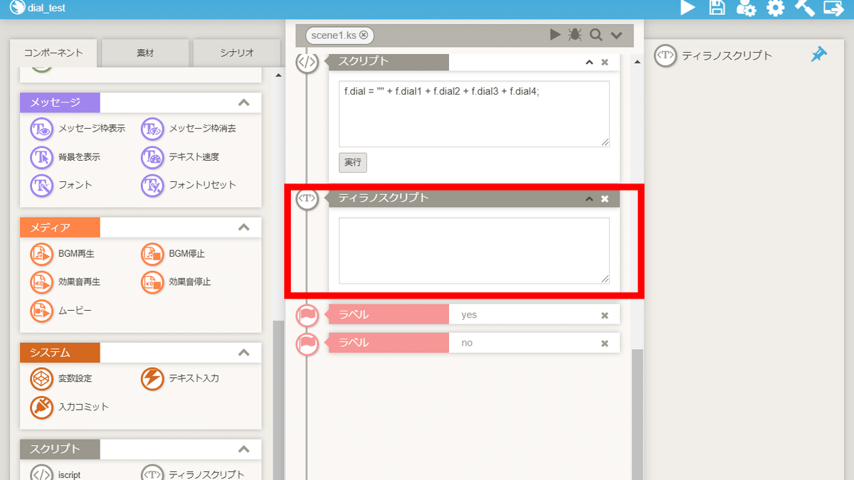
Task: Open debug with the bug icon
Action: 575,35
